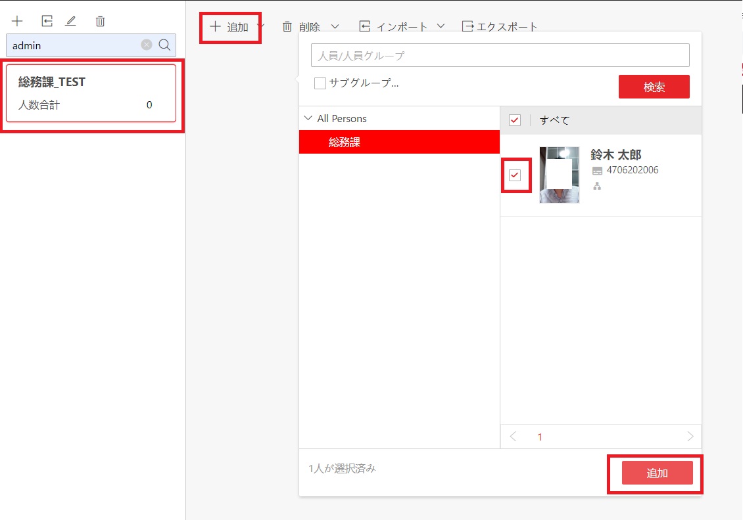743x520 pixels.
Task: Toggle the すべて select-all checkbox
Action: (514, 120)
